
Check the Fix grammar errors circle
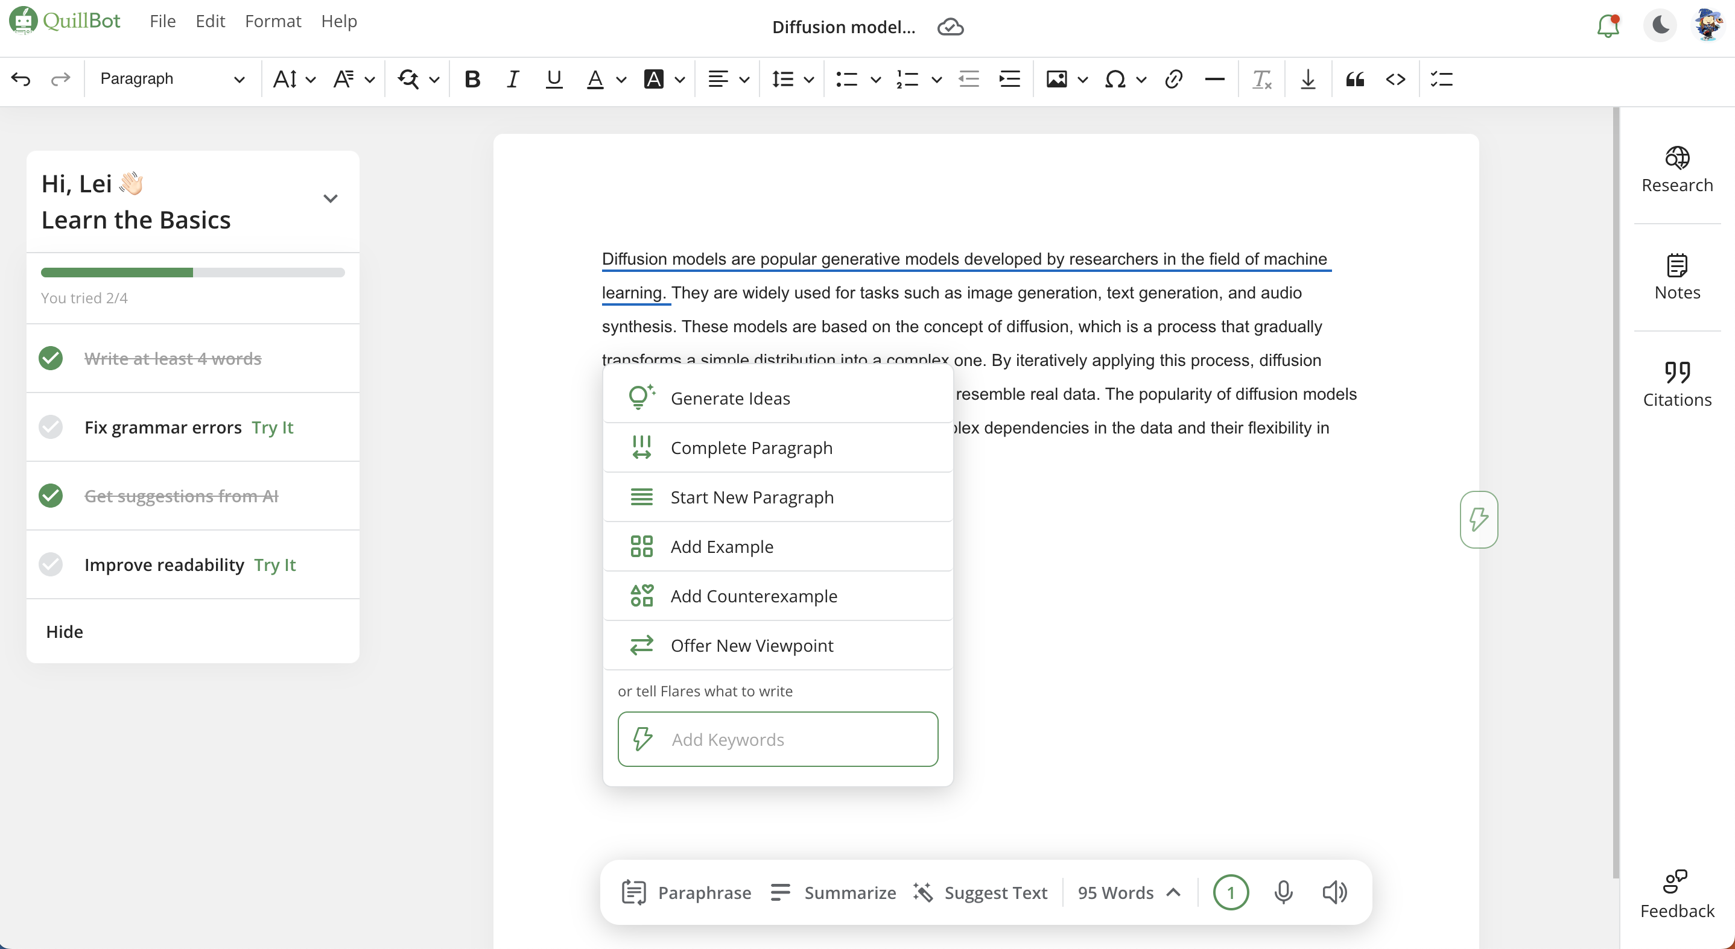[x=51, y=427]
